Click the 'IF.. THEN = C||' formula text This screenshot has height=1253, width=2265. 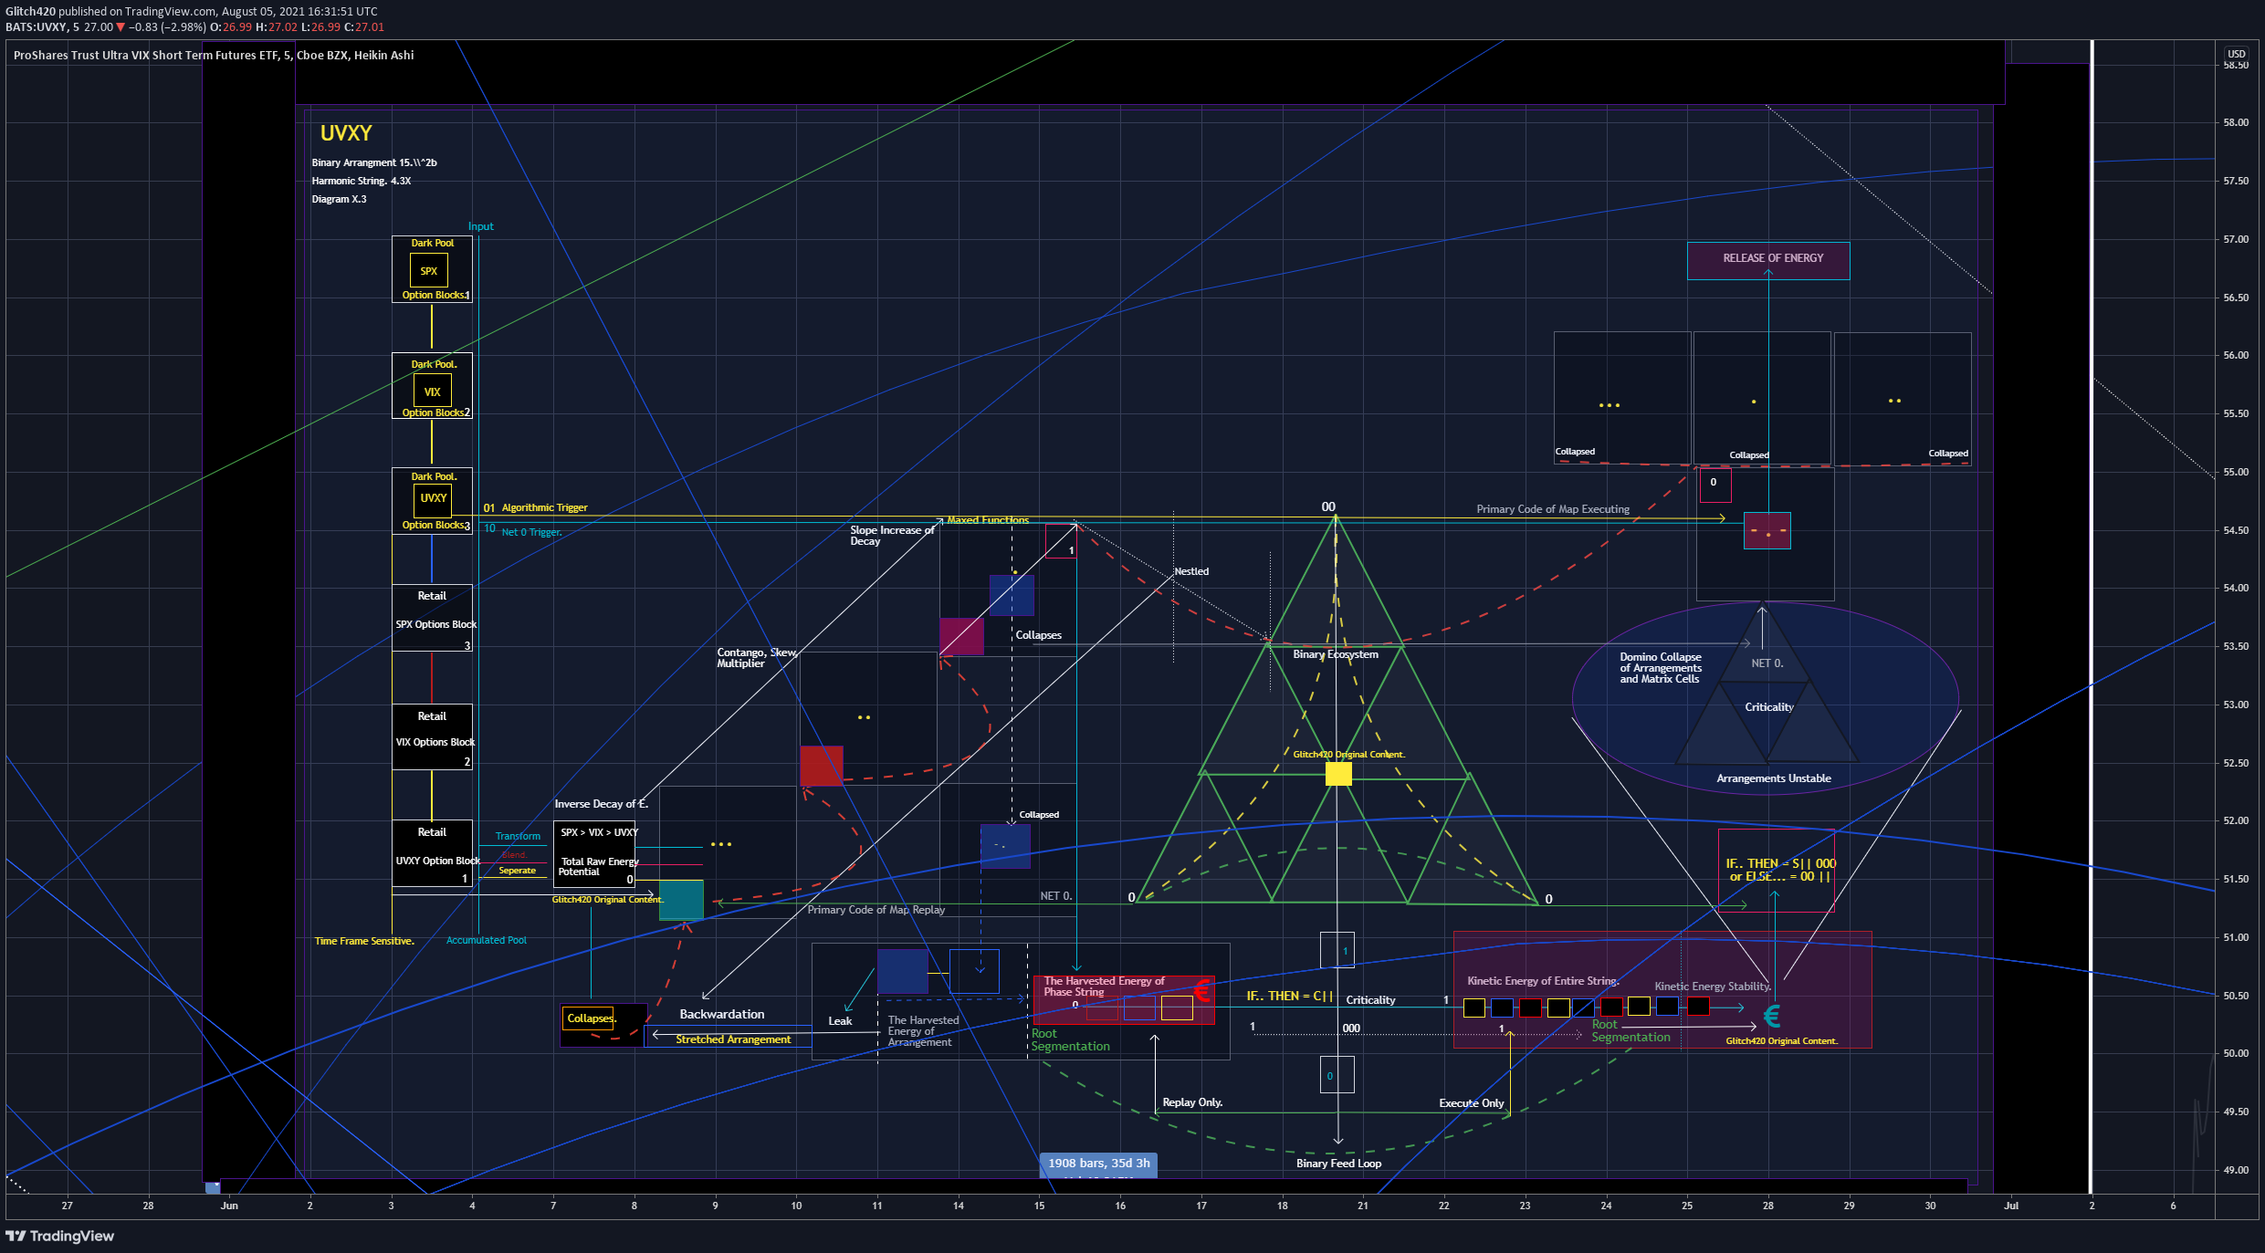coord(1290,997)
